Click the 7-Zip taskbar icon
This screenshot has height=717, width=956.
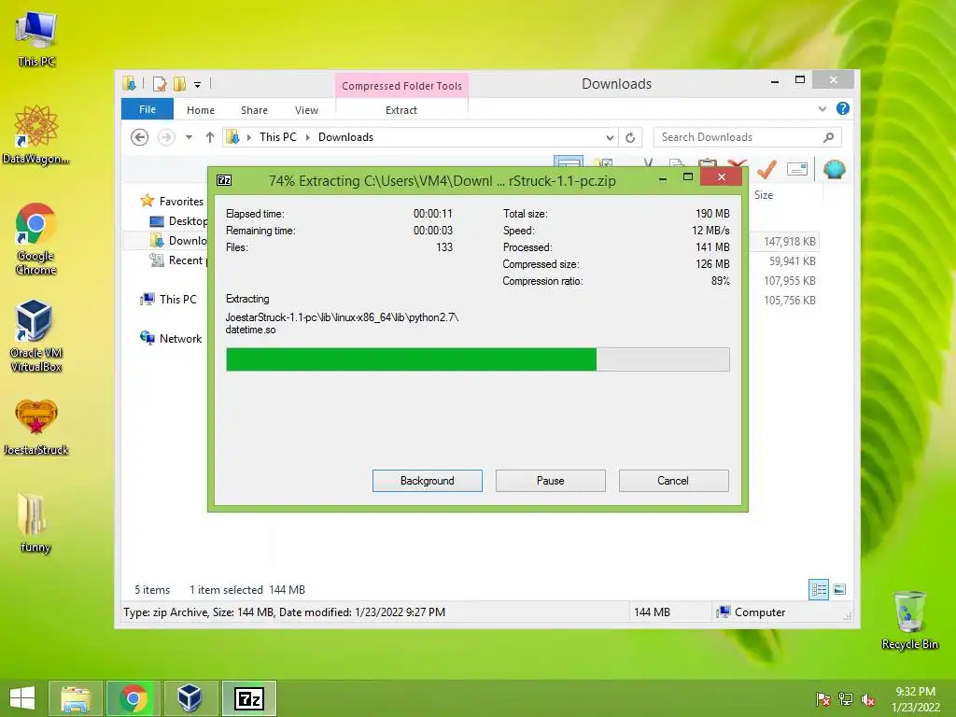tap(248, 698)
